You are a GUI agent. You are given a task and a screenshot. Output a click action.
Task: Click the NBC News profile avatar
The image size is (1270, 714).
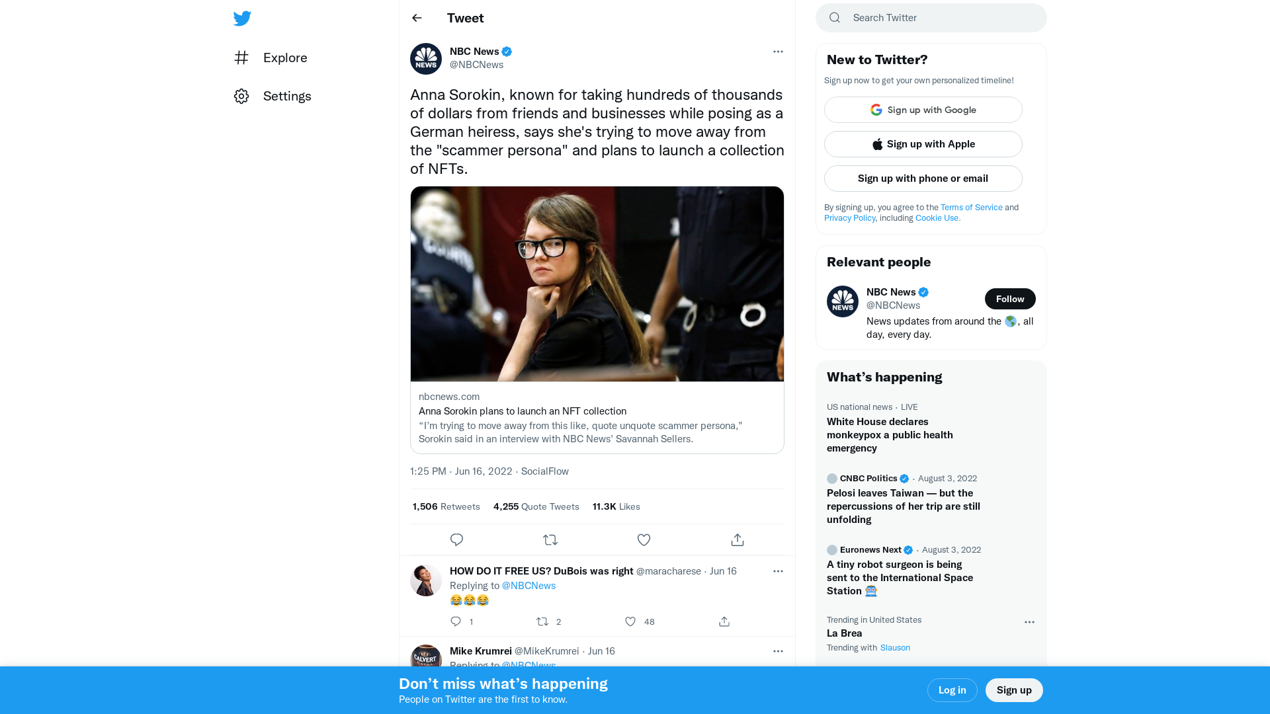point(426,59)
